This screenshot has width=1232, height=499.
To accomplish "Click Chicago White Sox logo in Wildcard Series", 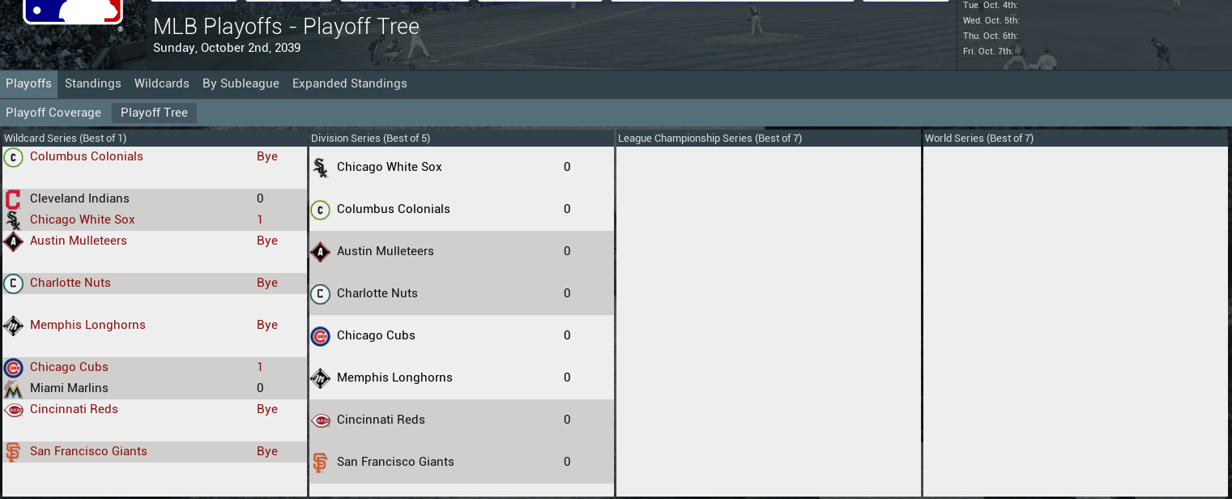I will [13, 220].
